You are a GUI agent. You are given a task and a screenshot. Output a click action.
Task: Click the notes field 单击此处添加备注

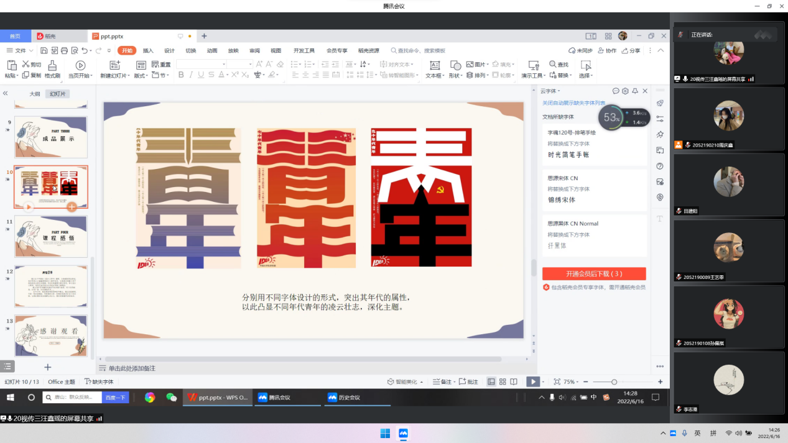click(132, 368)
